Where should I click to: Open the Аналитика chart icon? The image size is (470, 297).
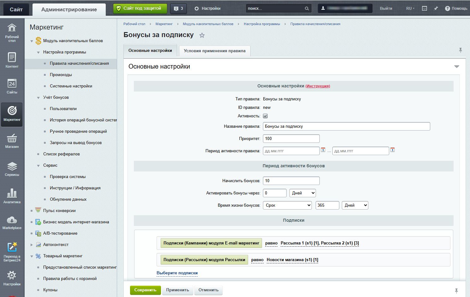click(12, 196)
